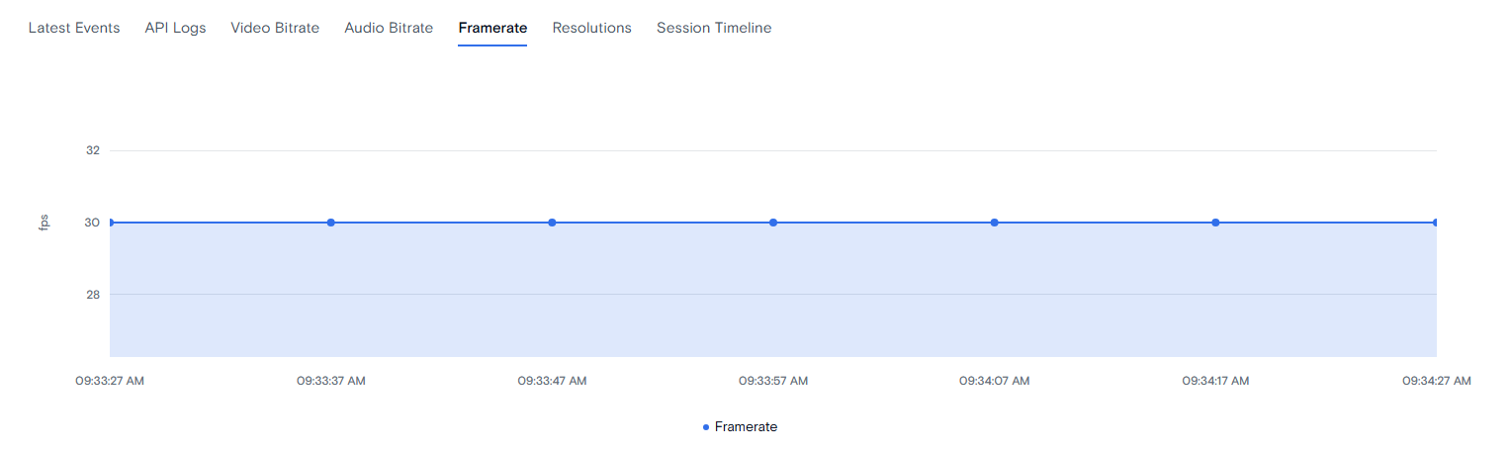Pick the data point at 09:33:57 AM
The height and width of the screenshot is (450, 1511).
pos(773,223)
